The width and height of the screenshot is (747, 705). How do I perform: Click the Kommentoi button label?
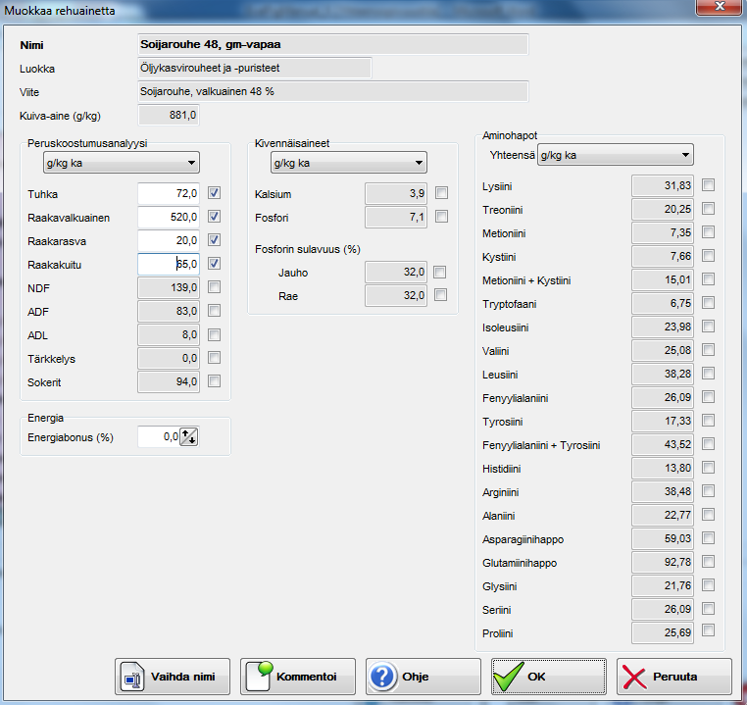(x=306, y=677)
